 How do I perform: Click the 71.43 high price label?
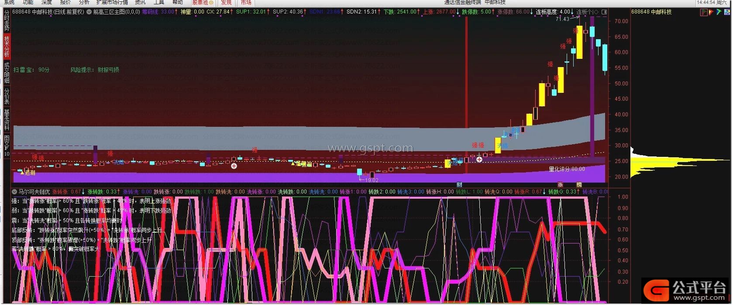click(x=563, y=19)
